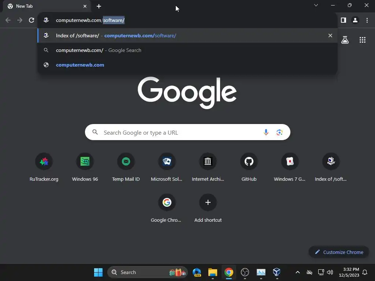Open File Explorer from taskbar
This screenshot has width=375, height=281.
[x=213, y=272]
